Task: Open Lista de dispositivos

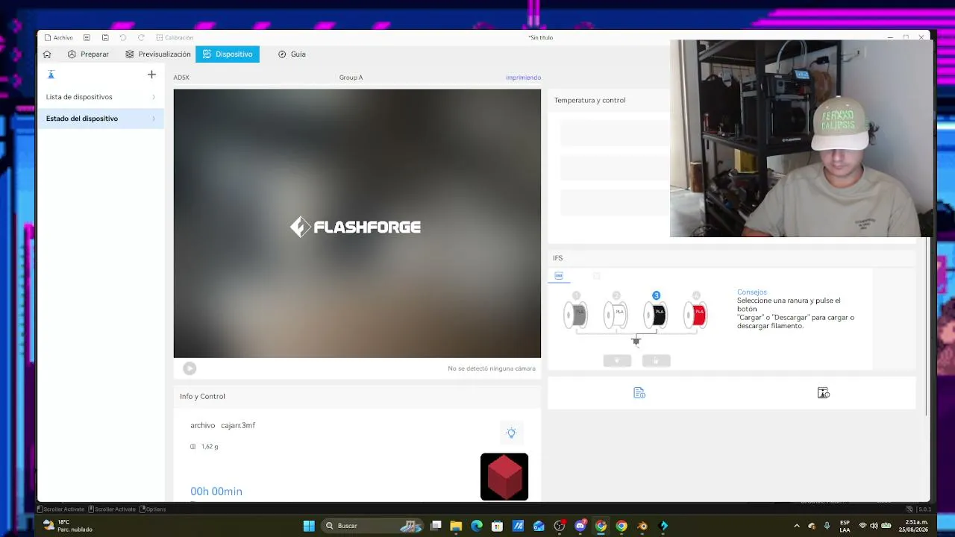Action: 101,97
